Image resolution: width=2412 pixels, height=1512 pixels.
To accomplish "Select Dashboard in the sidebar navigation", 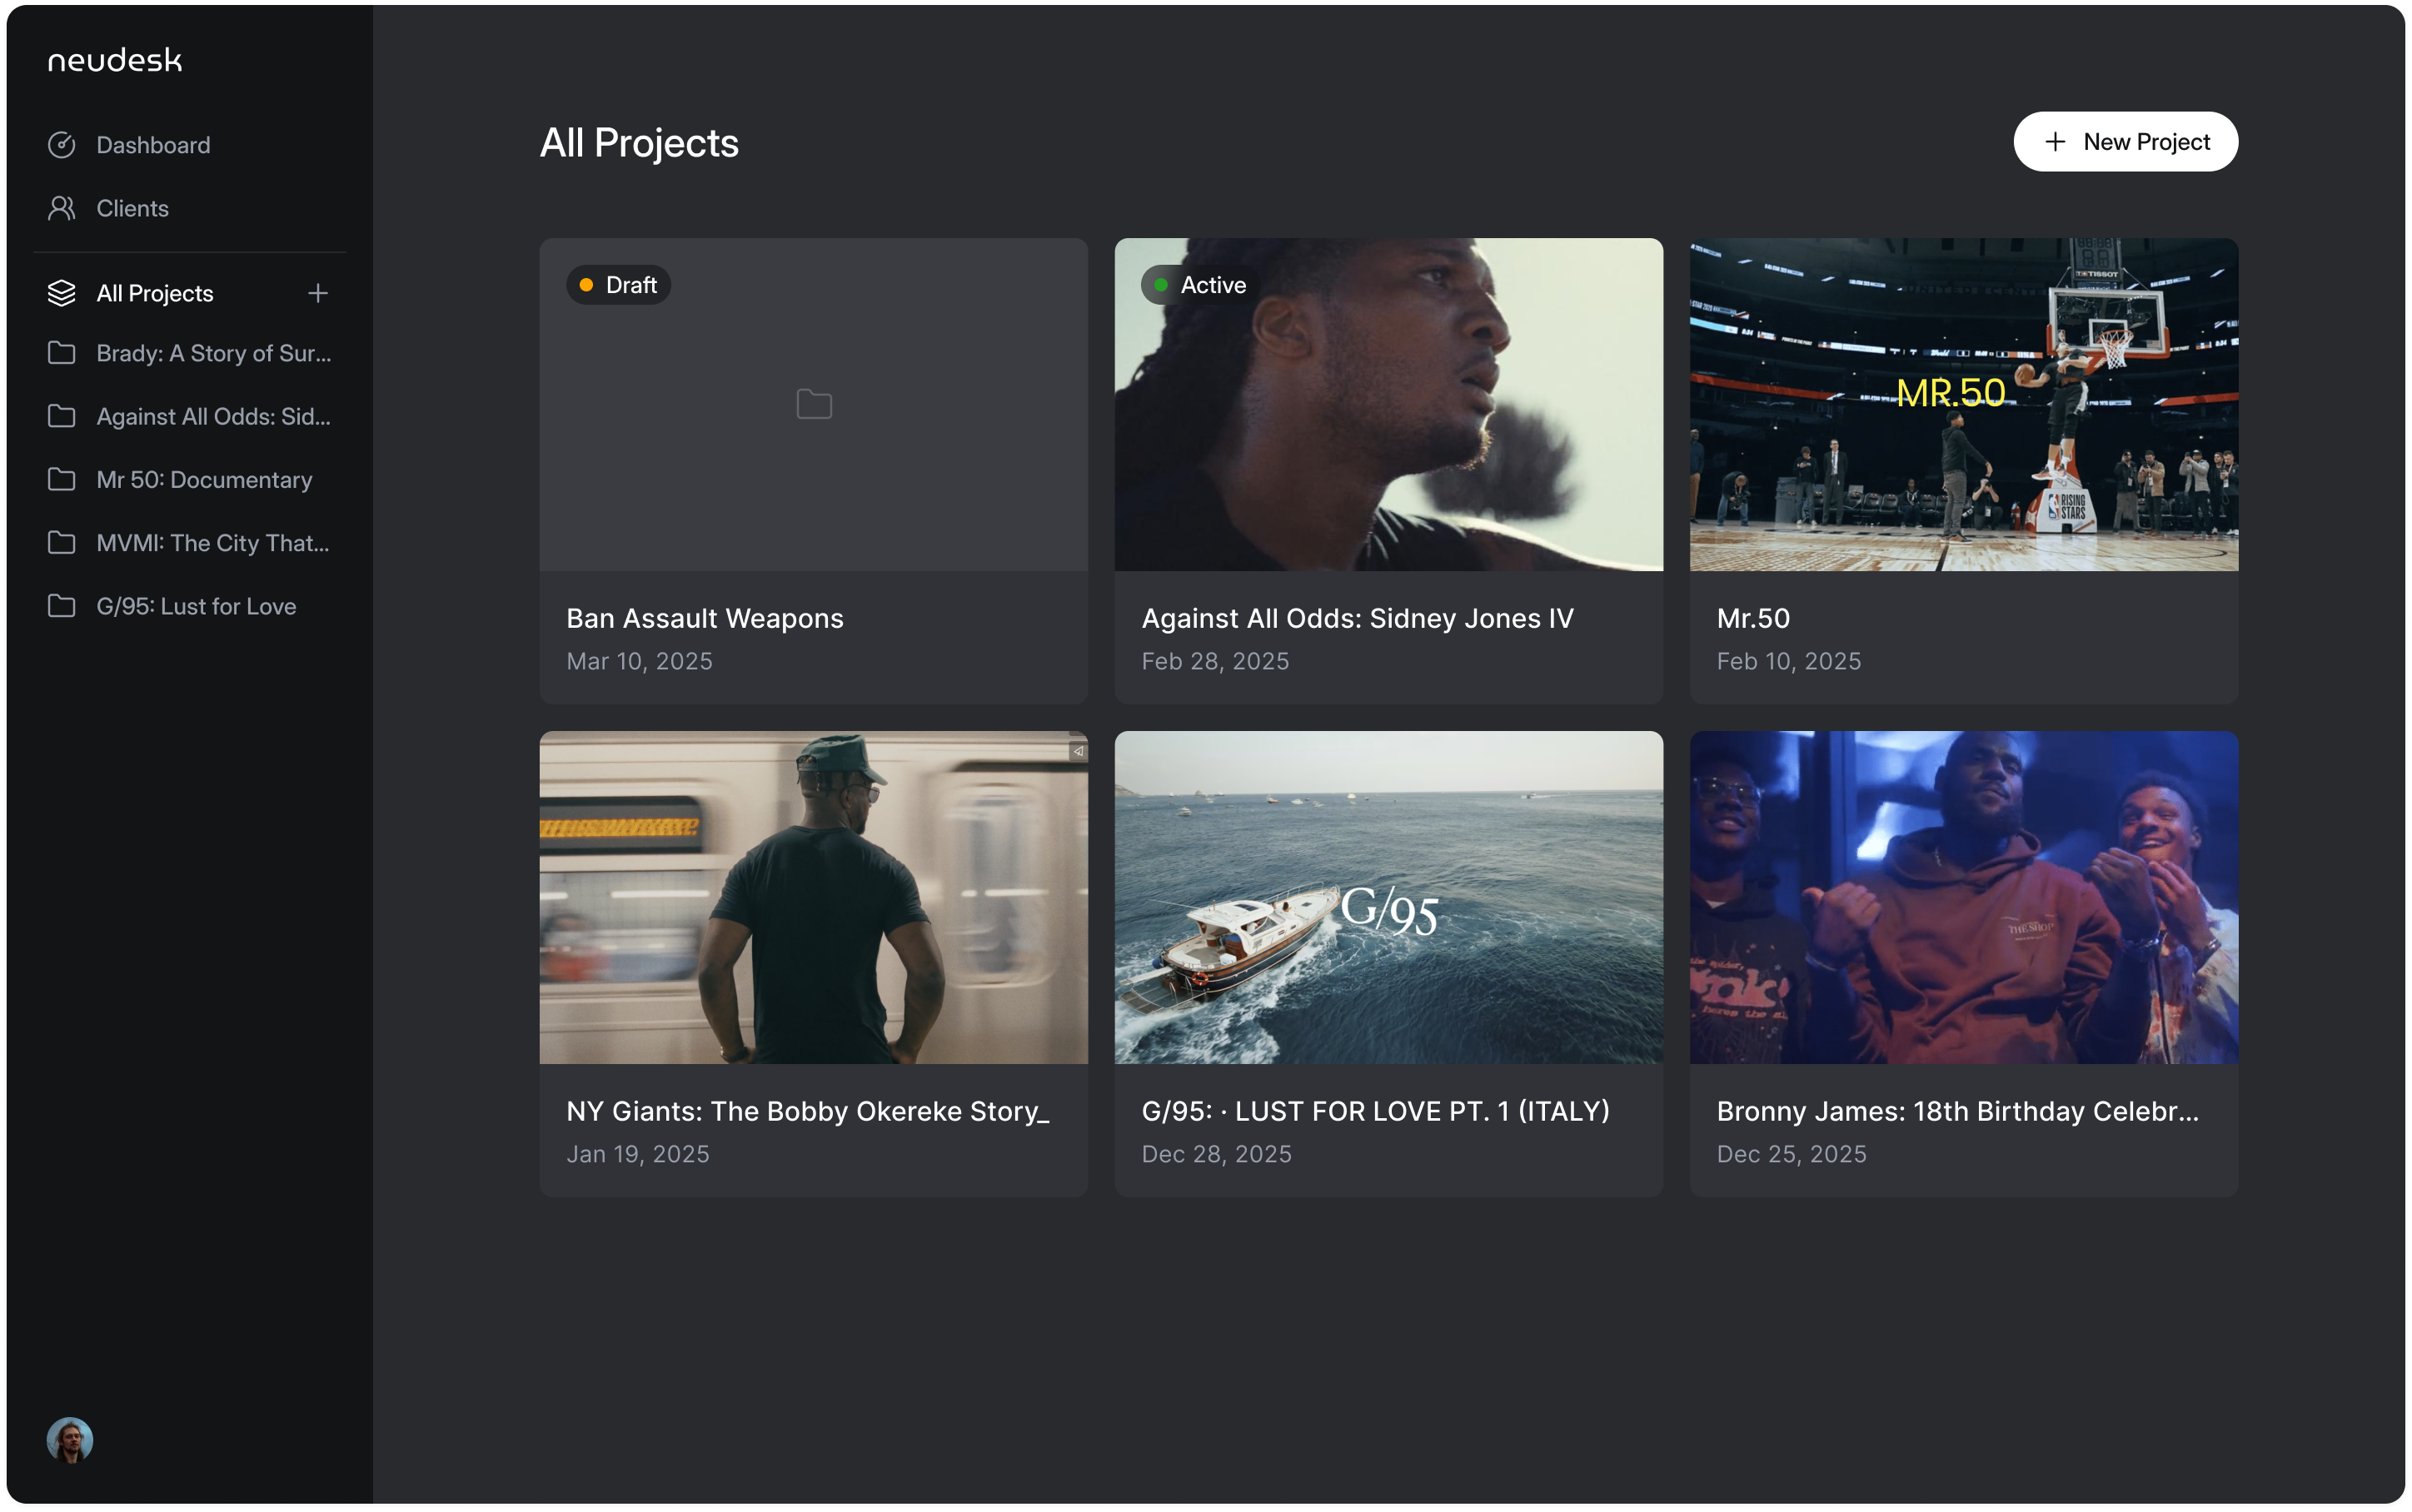I will [x=152, y=144].
